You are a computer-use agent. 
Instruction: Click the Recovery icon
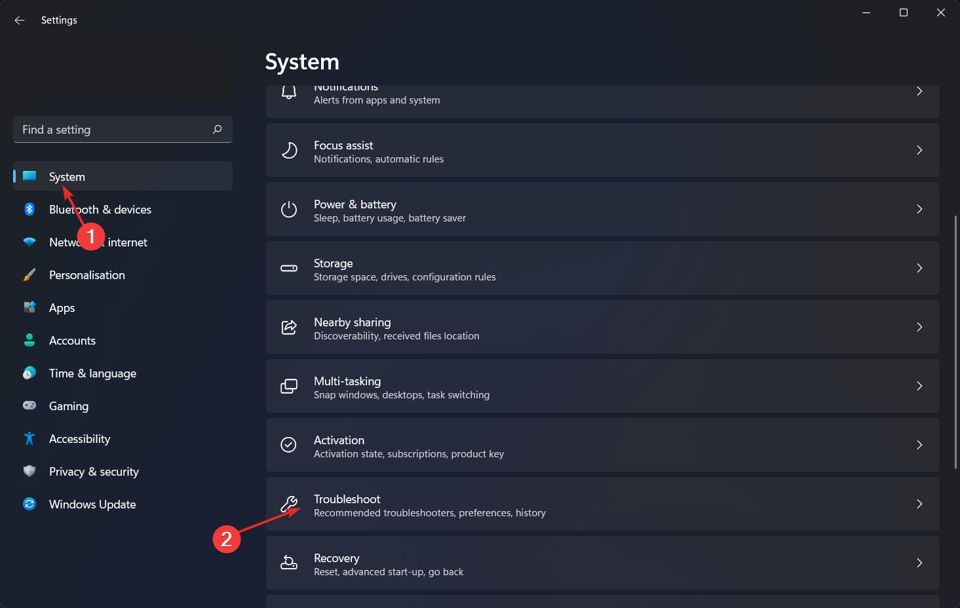tap(289, 562)
